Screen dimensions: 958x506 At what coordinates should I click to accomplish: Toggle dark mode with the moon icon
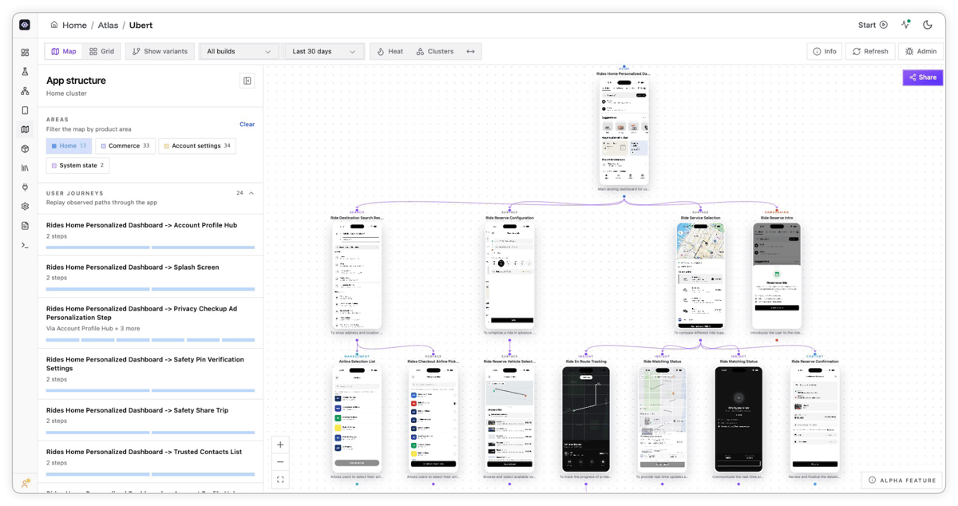click(x=928, y=25)
